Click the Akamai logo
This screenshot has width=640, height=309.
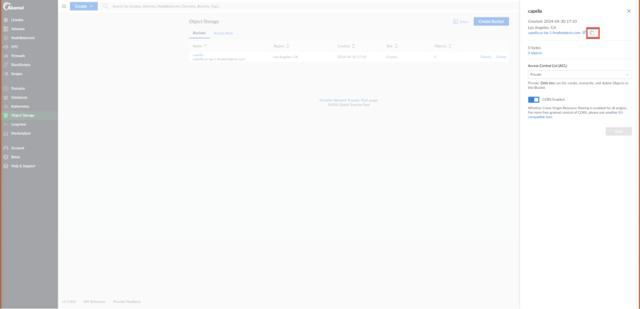[13, 7]
